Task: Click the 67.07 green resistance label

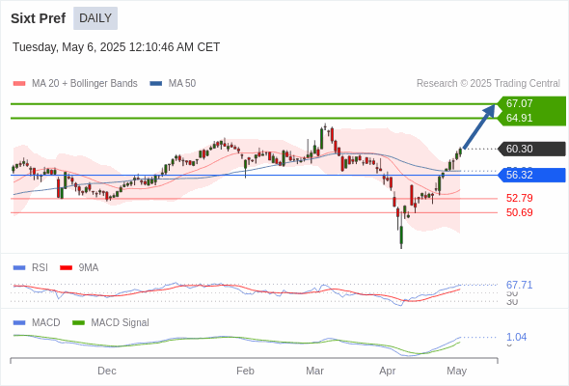Action: point(532,103)
